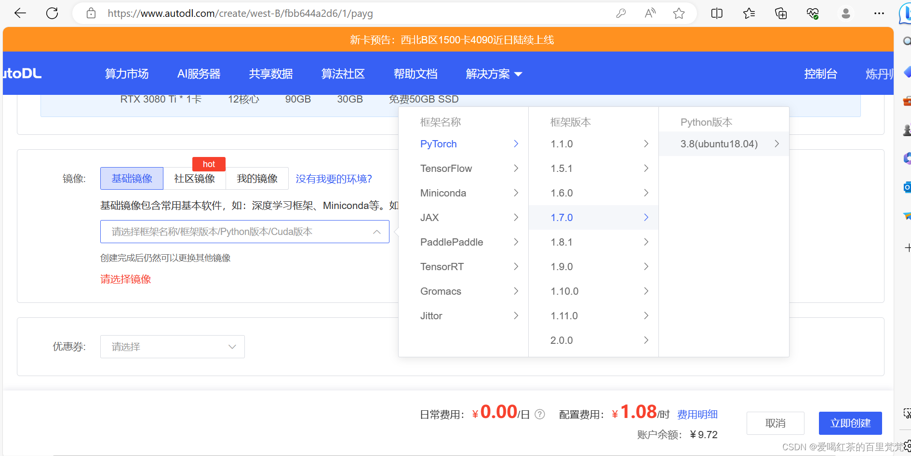This screenshot has height=456, width=911.
Task: Pick Jittor from the framework list
Action: [464, 316]
